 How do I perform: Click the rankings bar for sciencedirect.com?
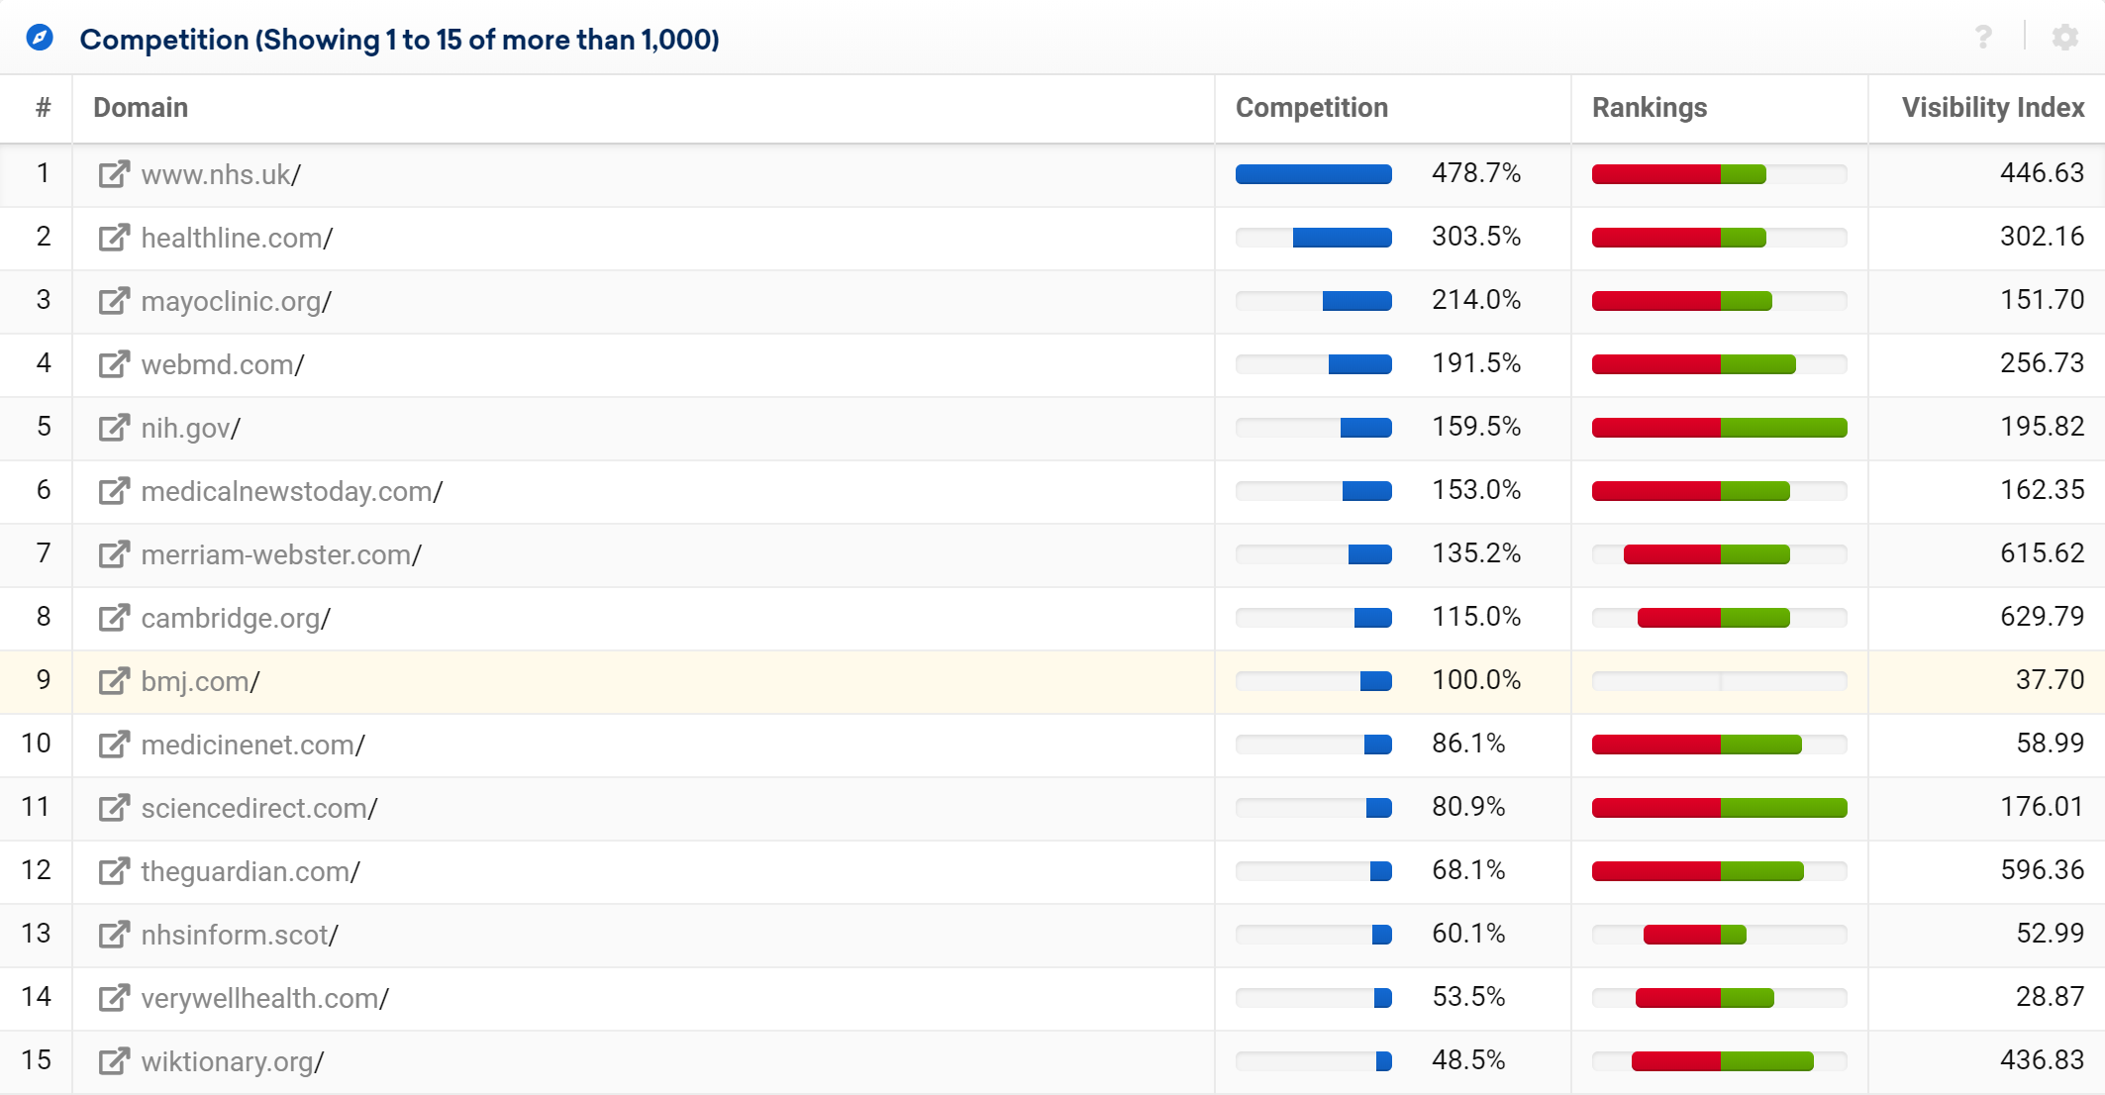pos(1720,808)
